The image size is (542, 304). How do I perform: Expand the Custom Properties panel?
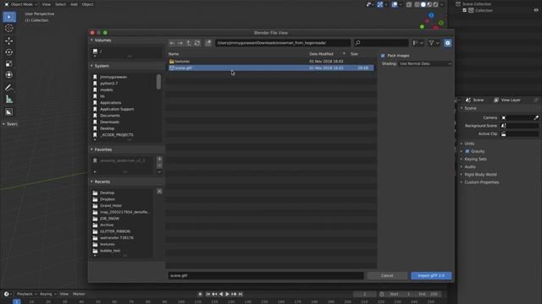pos(482,182)
